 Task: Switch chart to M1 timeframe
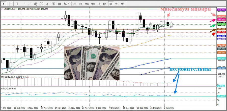tap(75, 4)
